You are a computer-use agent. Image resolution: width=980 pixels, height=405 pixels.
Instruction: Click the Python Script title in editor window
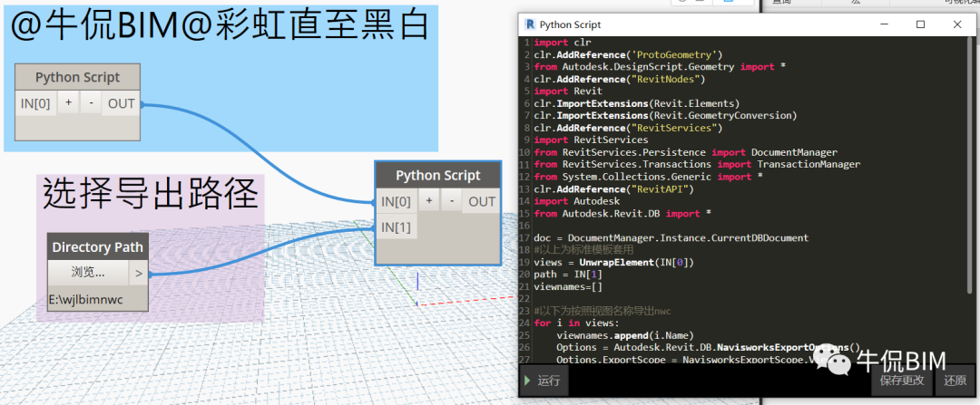570,25
